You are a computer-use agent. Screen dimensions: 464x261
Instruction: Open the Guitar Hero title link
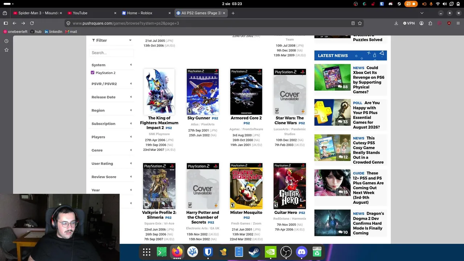286,213
